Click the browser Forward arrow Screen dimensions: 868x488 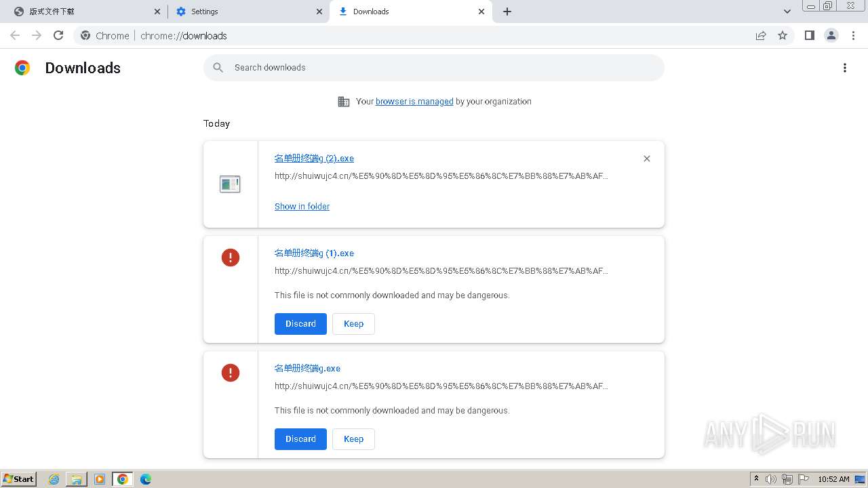click(x=37, y=35)
